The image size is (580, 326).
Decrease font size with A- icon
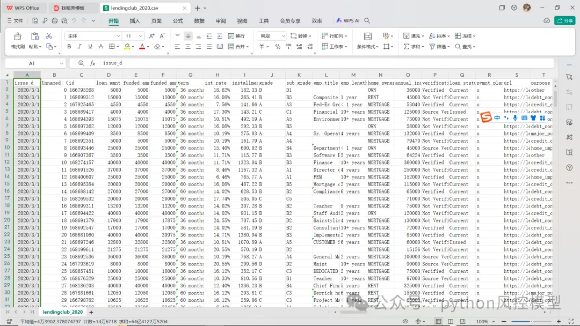[162, 36]
